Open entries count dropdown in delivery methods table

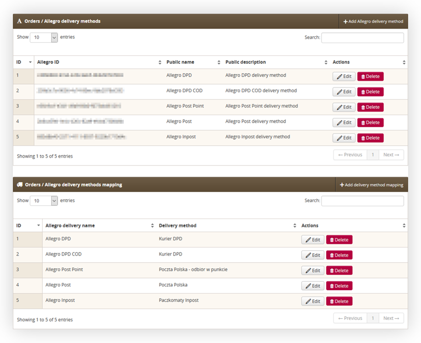tap(44, 38)
